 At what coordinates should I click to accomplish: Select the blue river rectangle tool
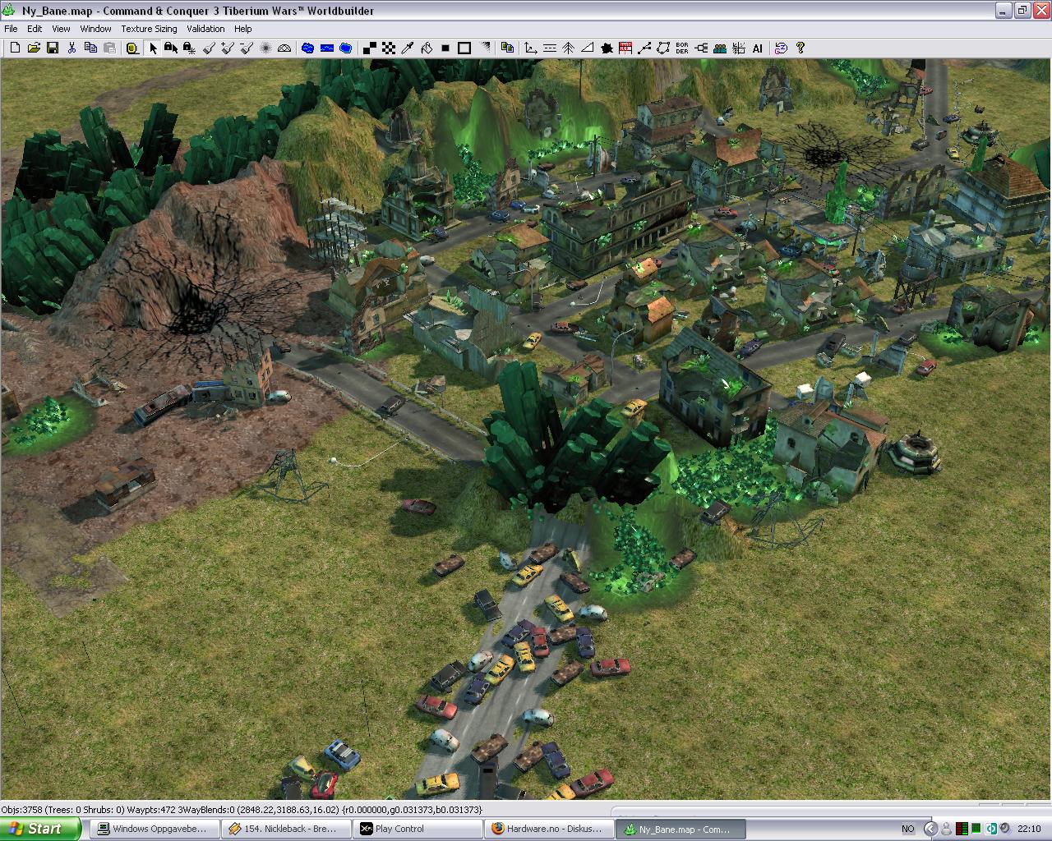coord(326,48)
